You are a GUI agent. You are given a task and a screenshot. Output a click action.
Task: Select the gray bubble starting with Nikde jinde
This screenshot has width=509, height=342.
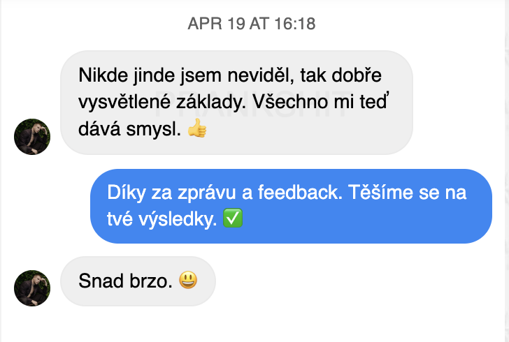tap(236, 103)
